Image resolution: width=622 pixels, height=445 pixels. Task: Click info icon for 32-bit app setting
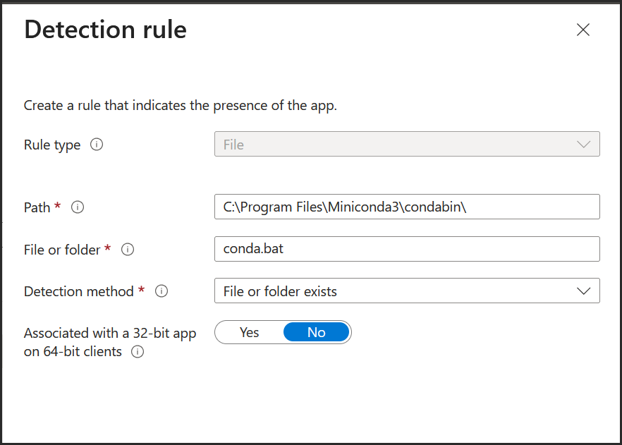pyautogui.click(x=138, y=352)
